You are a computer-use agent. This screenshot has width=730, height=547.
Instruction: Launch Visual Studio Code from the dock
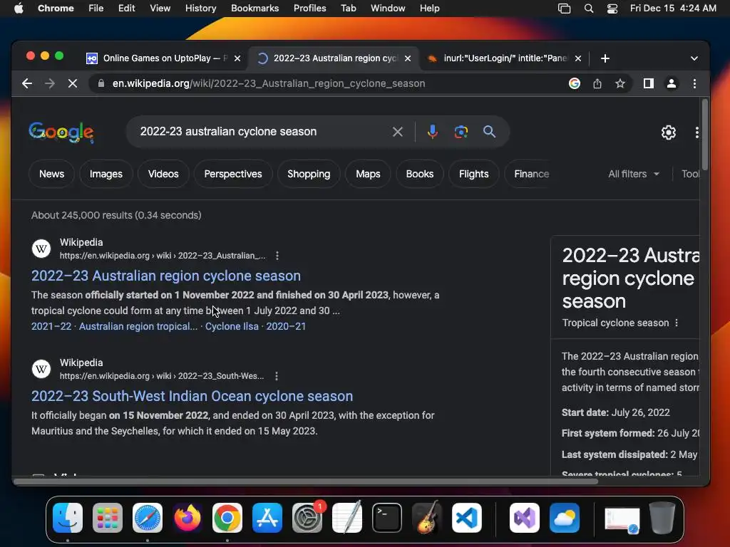[x=466, y=518]
